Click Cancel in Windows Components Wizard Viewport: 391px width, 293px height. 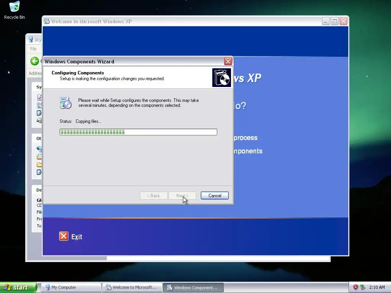point(215,196)
